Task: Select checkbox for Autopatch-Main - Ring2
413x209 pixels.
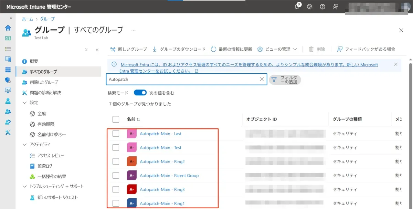Action: (x=116, y=161)
